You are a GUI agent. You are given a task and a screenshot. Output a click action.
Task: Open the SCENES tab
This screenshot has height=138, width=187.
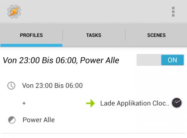click(156, 35)
